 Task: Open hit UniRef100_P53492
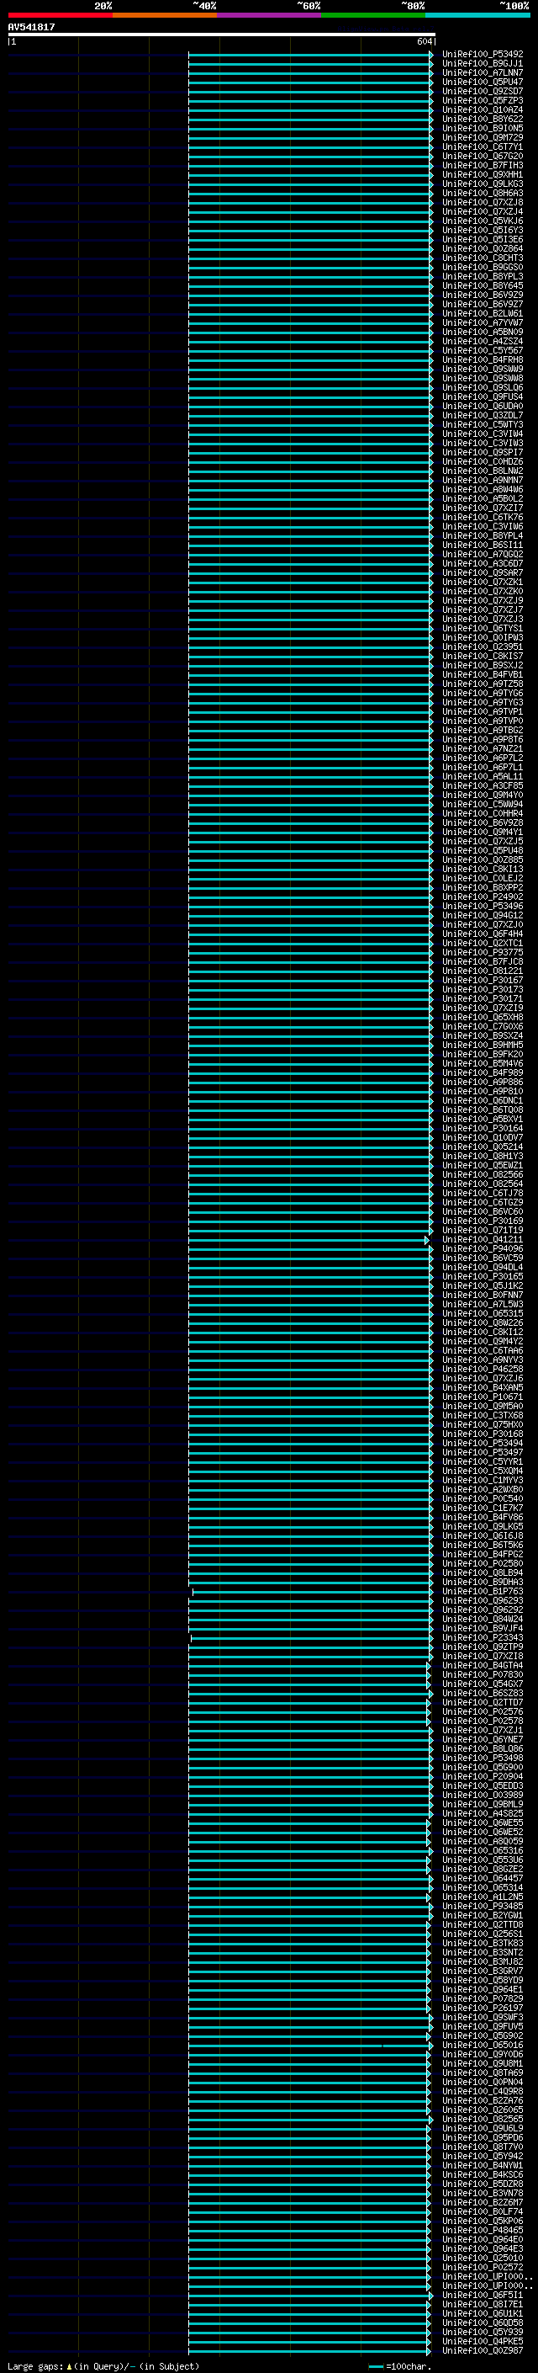click(x=482, y=55)
